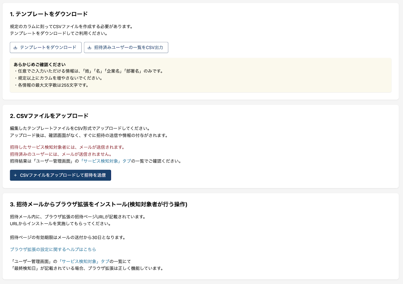The image size is (403, 284).
Task: Click download icon on テンプレートをダウンロード button
Action: coord(15,47)
